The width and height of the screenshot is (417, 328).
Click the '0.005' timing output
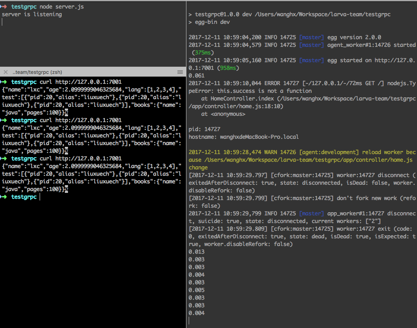tap(196, 290)
